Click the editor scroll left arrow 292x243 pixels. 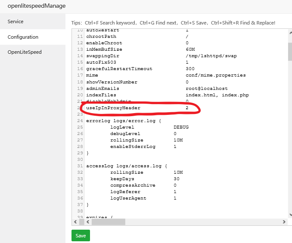pos(75,222)
